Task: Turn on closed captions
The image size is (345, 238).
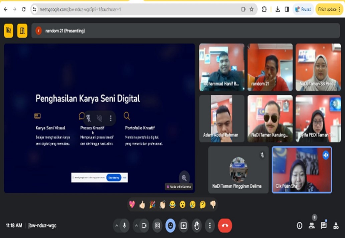Action: (x=157, y=226)
